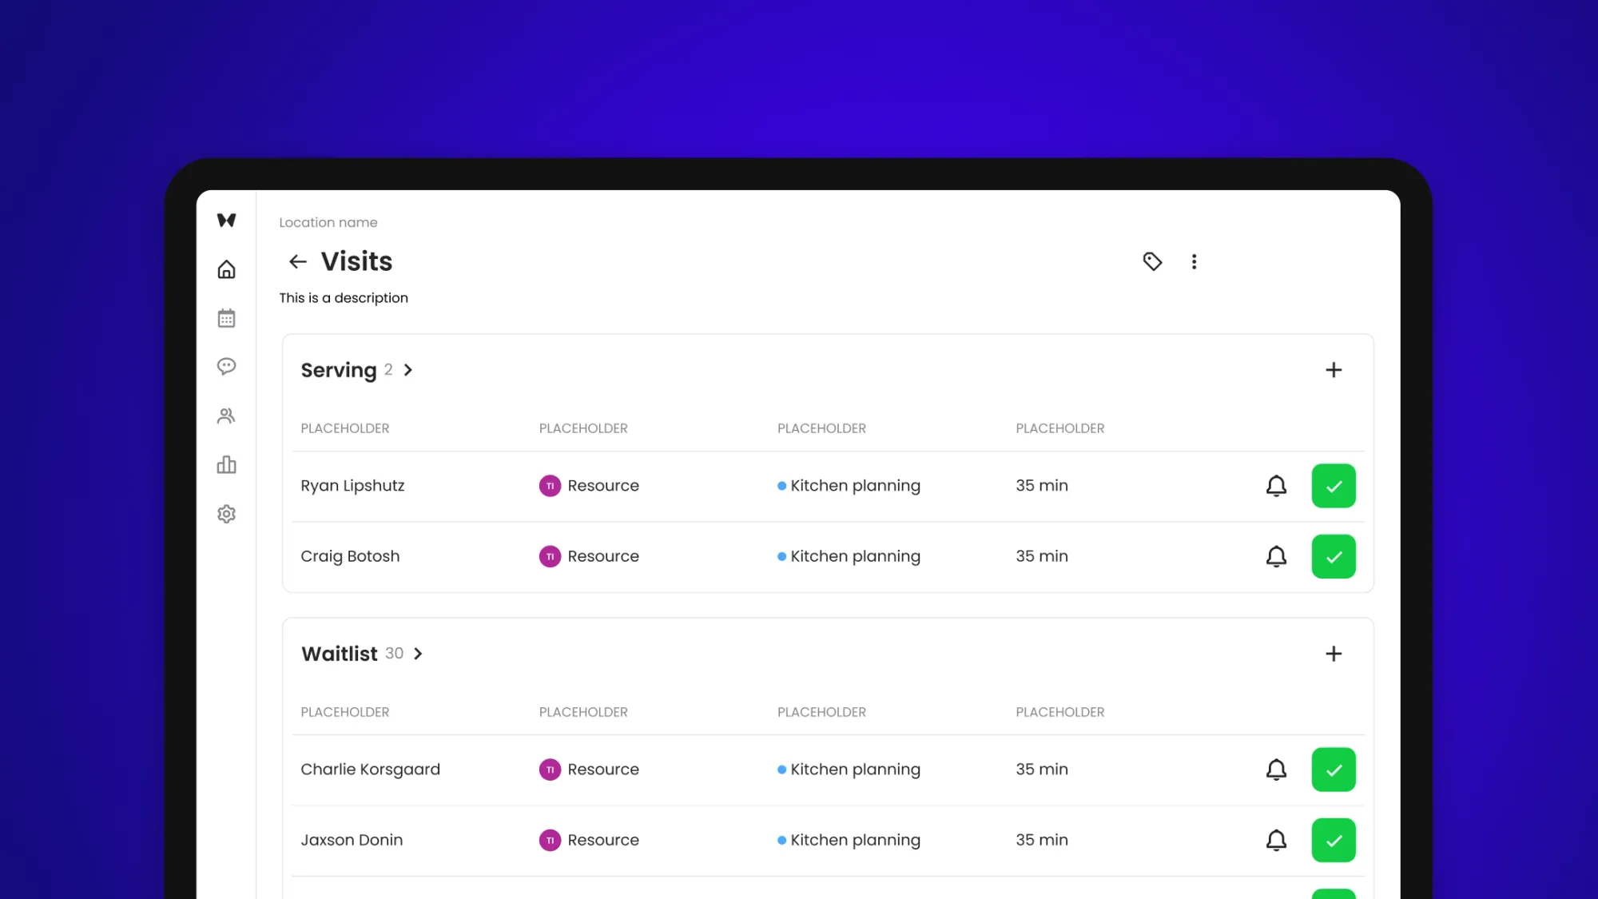Open Jaxson Donin's visit row
This screenshot has width=1598, height=899.
pos(352,840)
